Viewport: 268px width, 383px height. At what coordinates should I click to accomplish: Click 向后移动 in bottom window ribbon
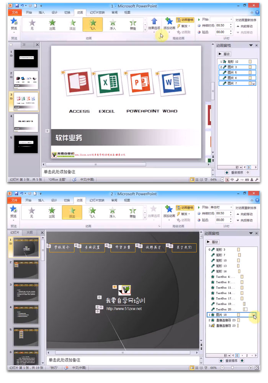point(245,220)
